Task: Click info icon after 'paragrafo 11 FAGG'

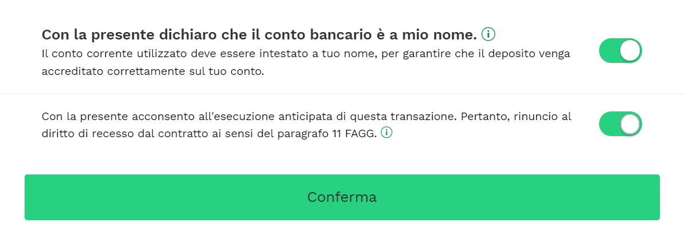Action: point(387,132)
